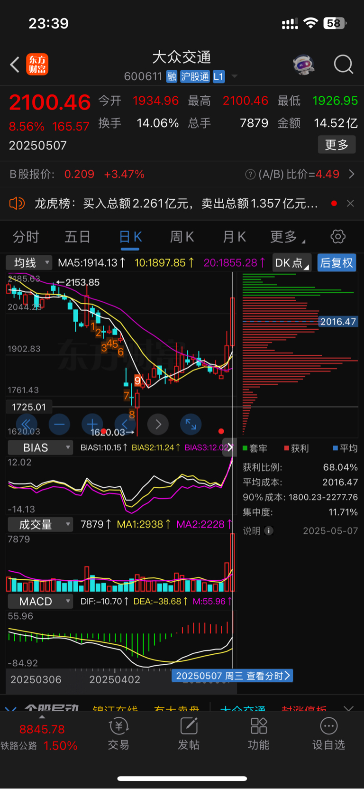Image resolution: width=364 pixels, height=789 pixels.
Task: Open 更多 period dropdown tab
Action: pyautogui.click(x=287, y=237)
